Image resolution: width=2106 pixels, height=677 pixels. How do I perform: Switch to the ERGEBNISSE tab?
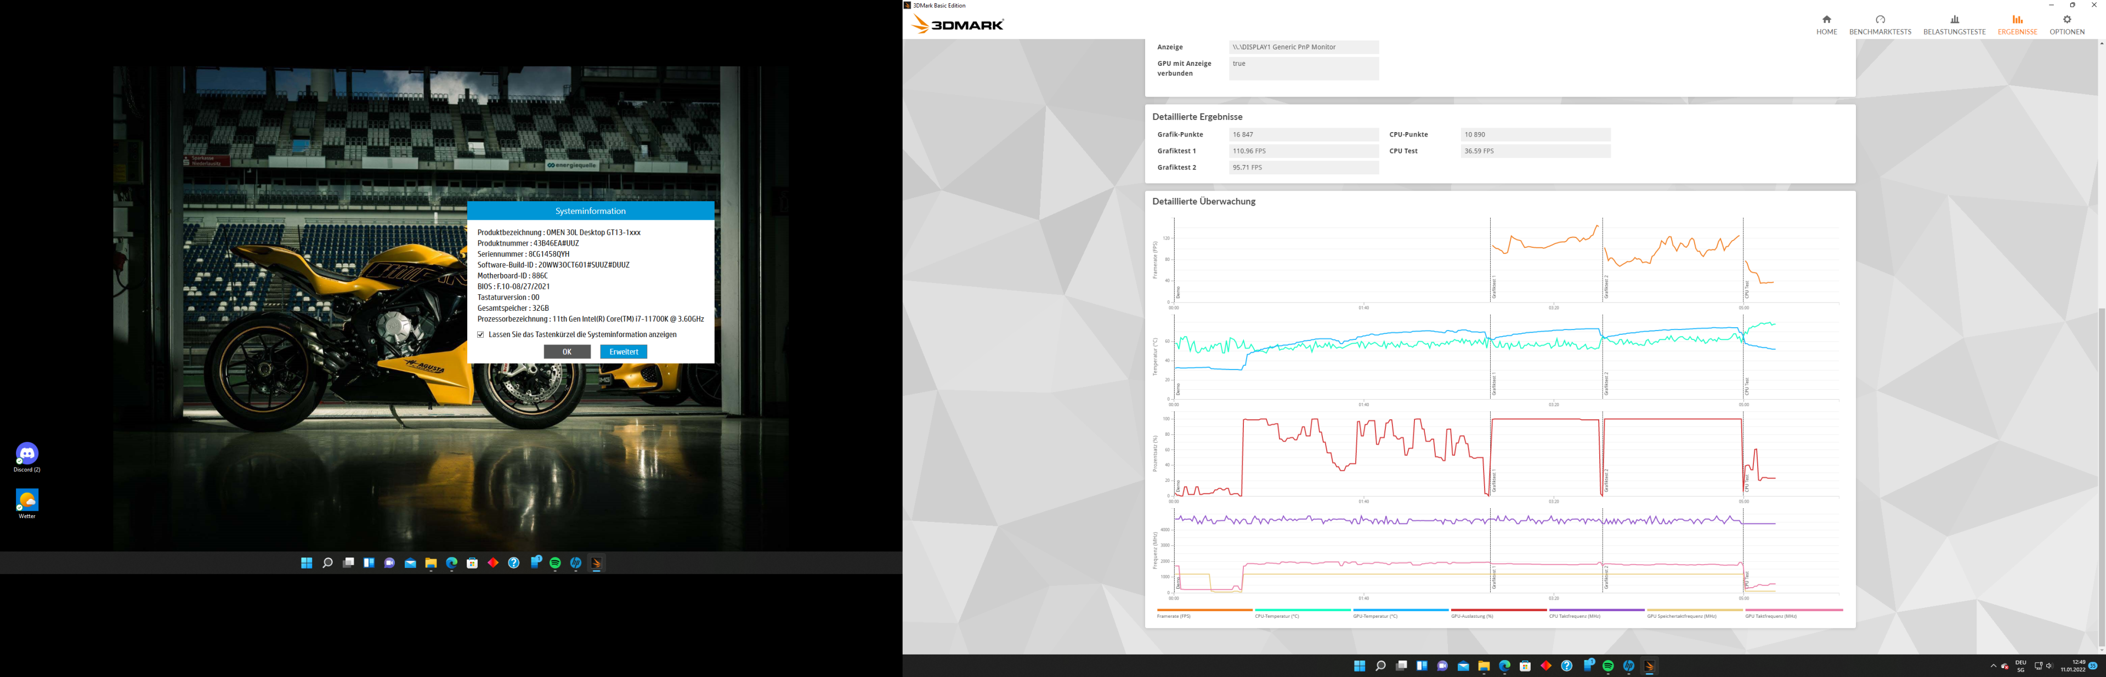tap(2017, 25)
